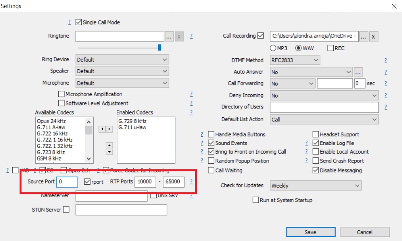
Task: Enable Run at System Startup
Action: (256, 200)
